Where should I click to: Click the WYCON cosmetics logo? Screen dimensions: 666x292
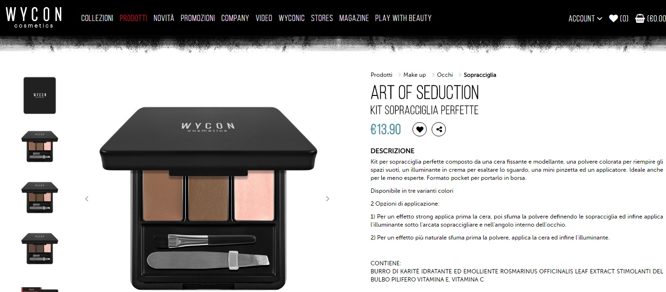33,17
